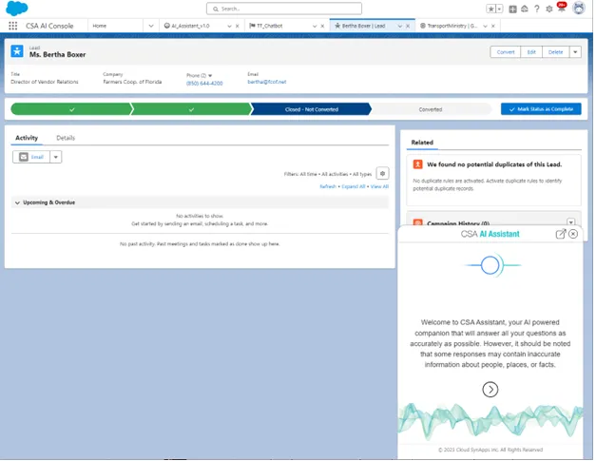Click the Convert button
Viewport: 596px width, 461px height.
[x=508, y=52]
